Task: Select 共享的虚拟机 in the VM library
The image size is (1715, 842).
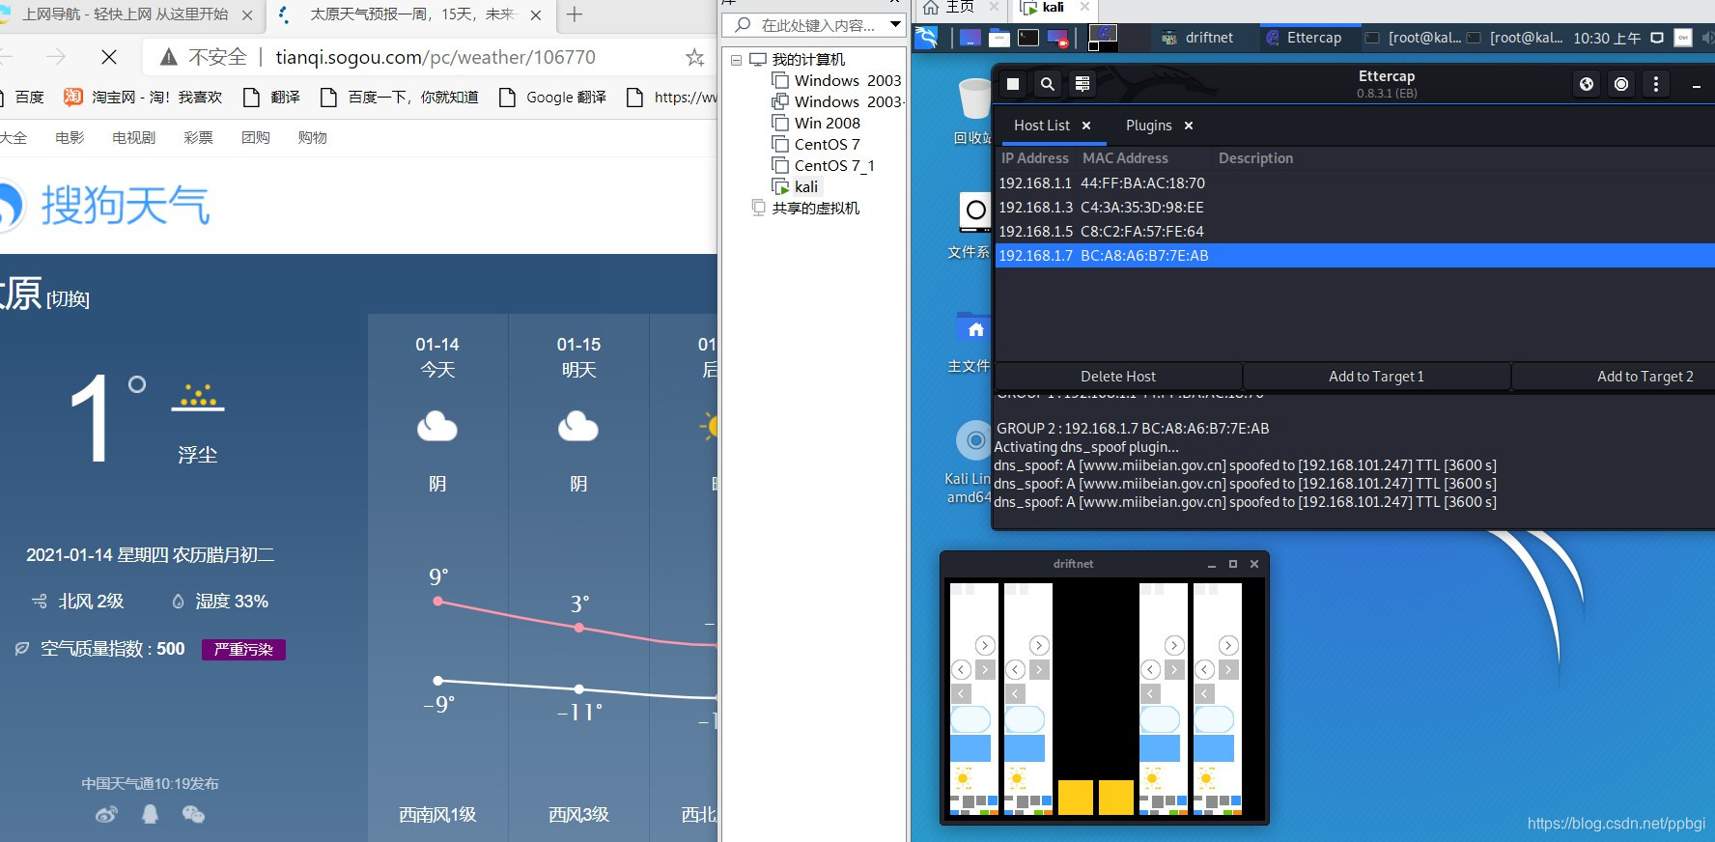Action: pos(815,208)
